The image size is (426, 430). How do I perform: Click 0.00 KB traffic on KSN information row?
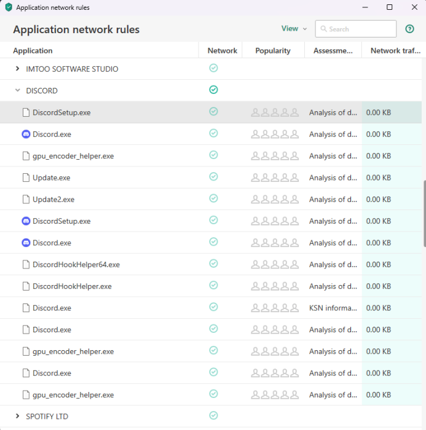click(379, 308)
